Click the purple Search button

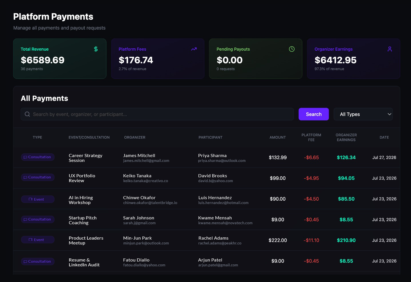314,114
